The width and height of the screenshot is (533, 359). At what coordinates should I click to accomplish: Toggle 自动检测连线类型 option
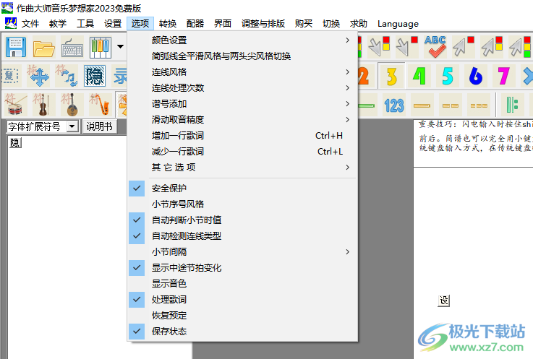(x=242, y=236)
